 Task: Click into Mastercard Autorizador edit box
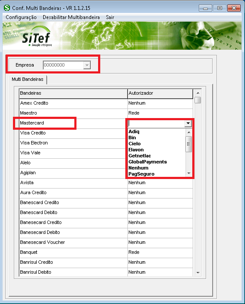coord(156,123)
